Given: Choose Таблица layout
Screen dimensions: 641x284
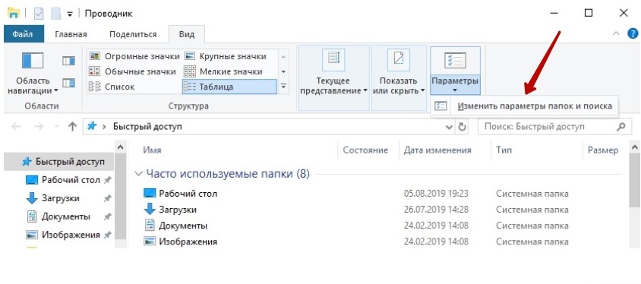Looking at the screenshot, I should pos(229,87).
